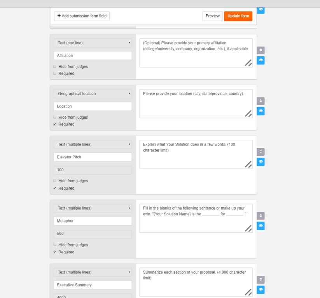
Task: Check Hide from judges for Elevator Pitch
Action: [55, 181]
